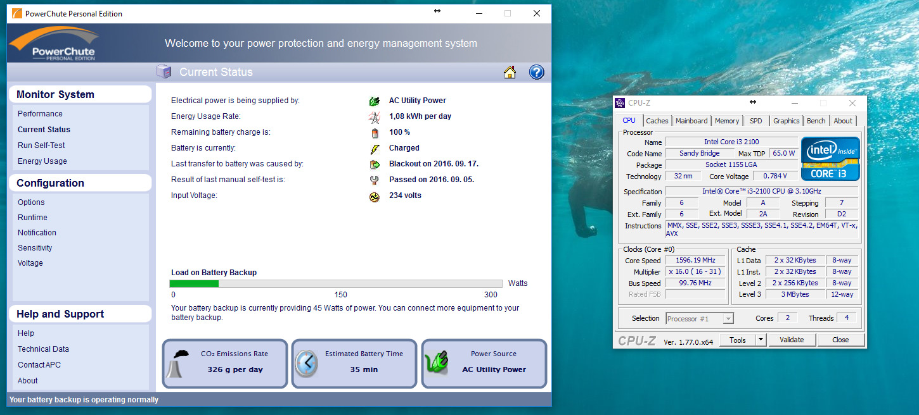Click the Estimated Battery Time clock icon

(x=307, y=364)
